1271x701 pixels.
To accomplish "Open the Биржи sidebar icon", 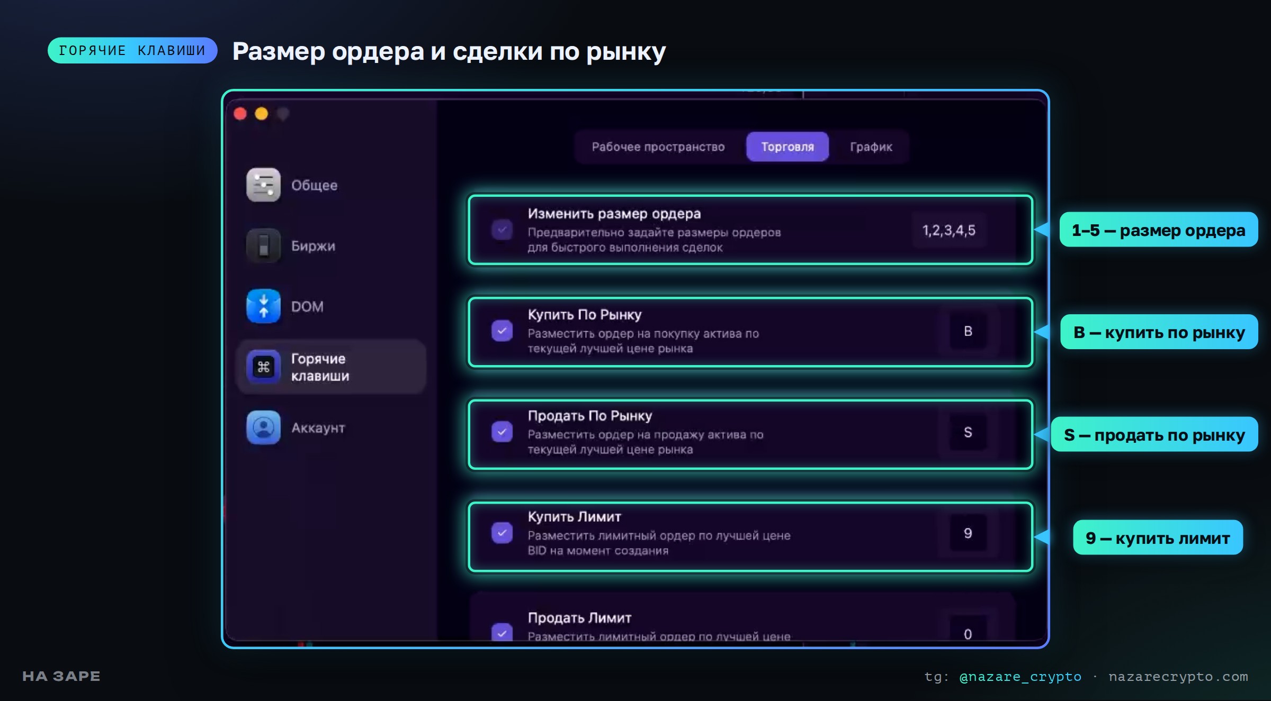I will (263, 245).
